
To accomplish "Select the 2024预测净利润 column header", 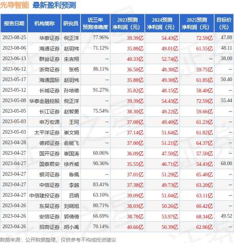I will click(162, 24).
